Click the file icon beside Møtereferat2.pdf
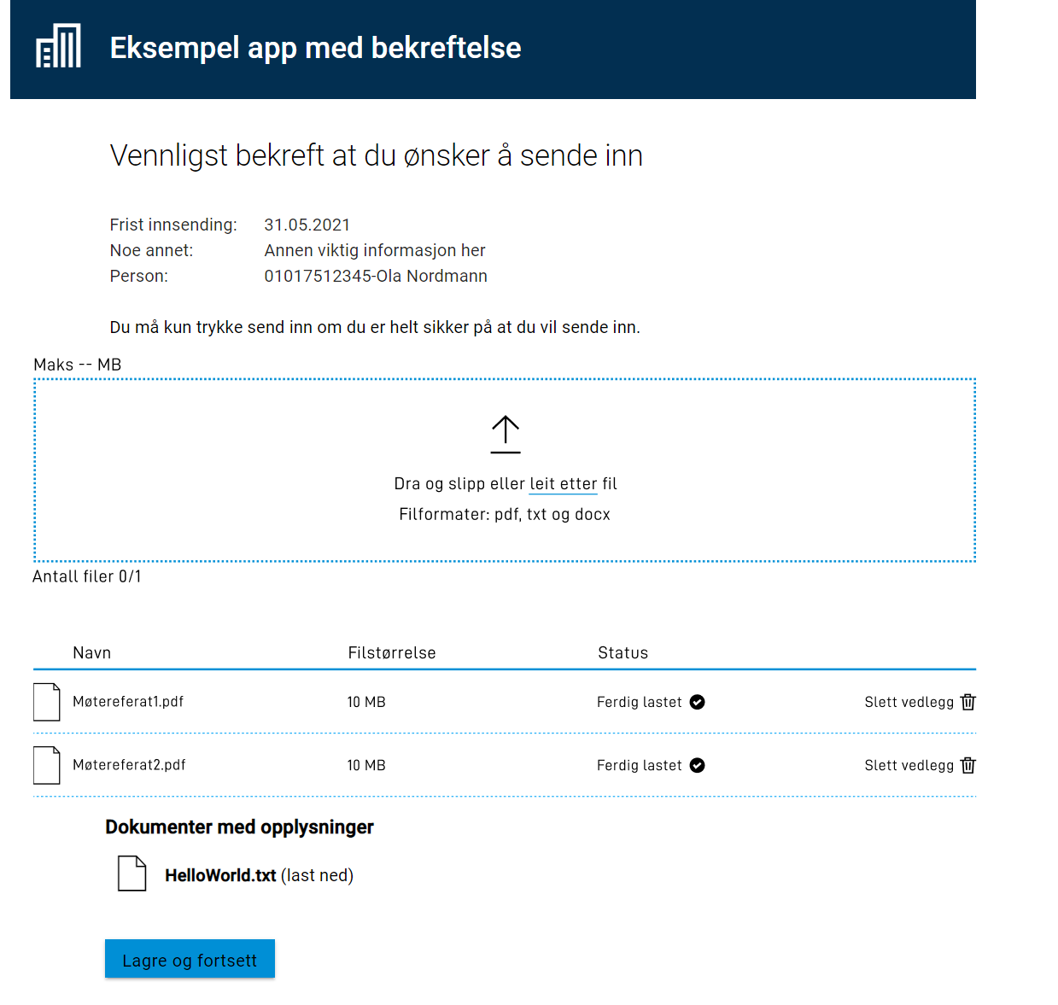Screen dimensions: 1058x1005 pos(47,765)
